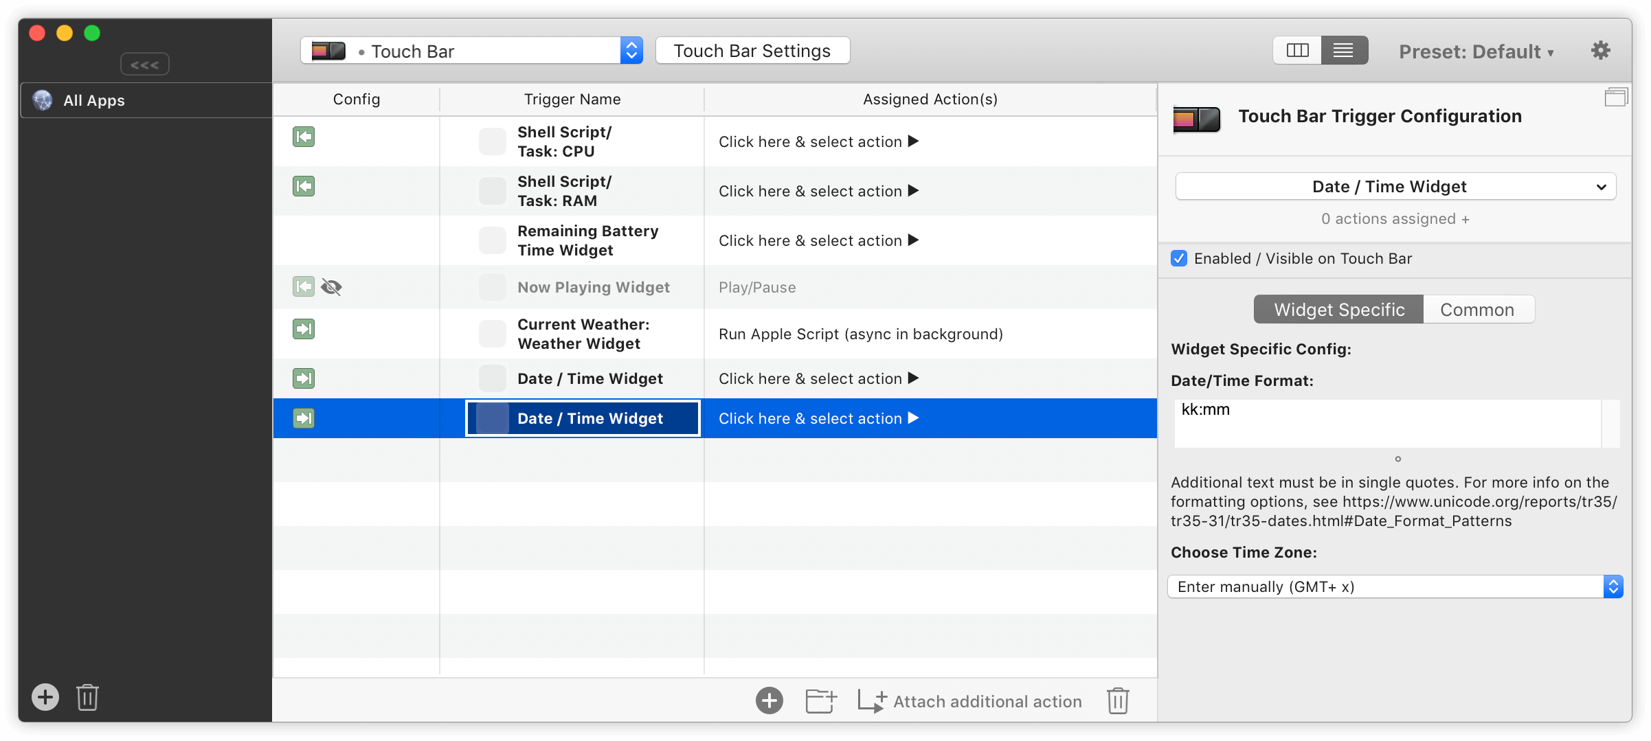Switch to Widget Specific tab
Viewport: 1651px width, 741px height.
[1338, 310]
